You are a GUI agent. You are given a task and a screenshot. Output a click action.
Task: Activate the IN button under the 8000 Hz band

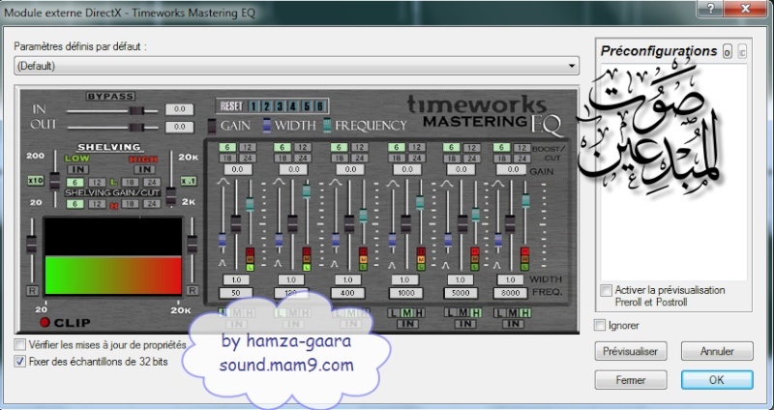tap(513, 324)
